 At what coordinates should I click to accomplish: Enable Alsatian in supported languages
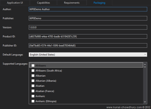point(33,86)
